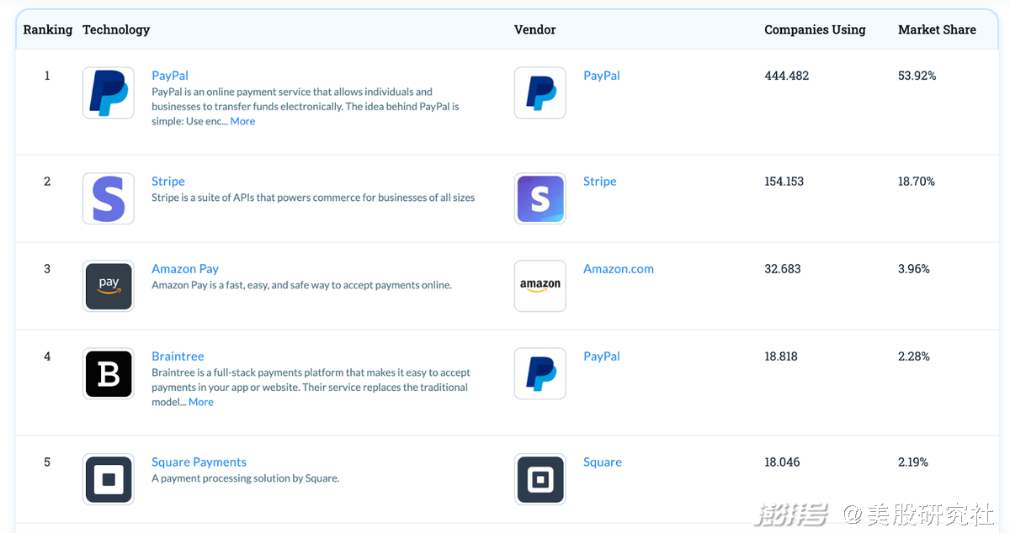This screenshot has width=1010, height=533.
Task: Open the Stripe vendor logo
Action: [x=540, y=198]
